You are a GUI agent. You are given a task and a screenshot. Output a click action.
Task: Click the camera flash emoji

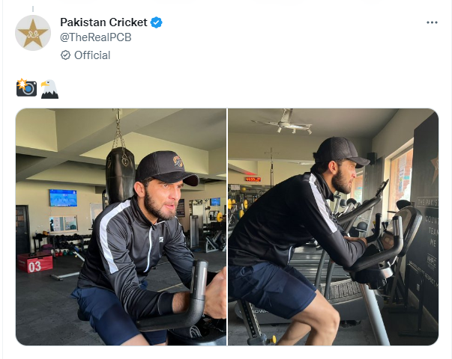coord(26,88)
